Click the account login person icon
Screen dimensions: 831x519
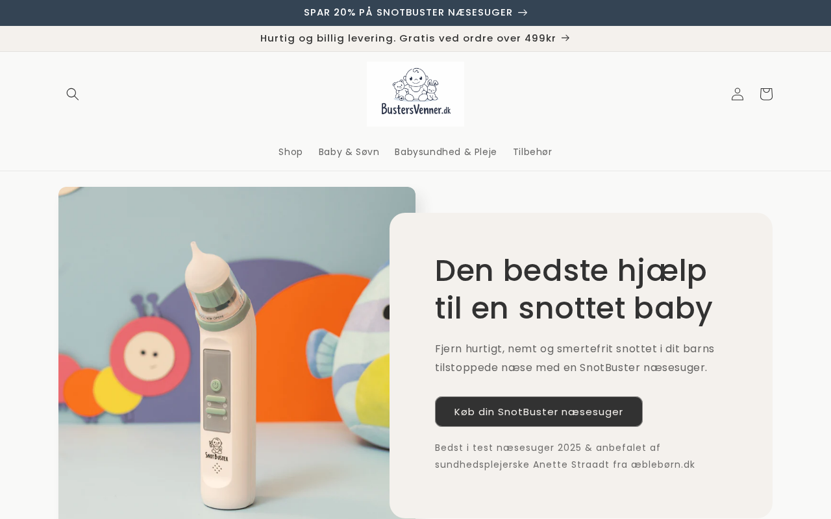point(738,94)
